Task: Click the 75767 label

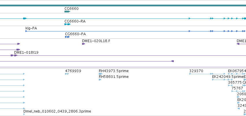Action: click(x=237, y=88)
